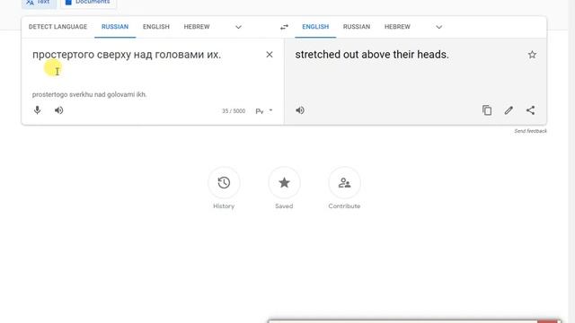
Task: Select English as target language
Action: [315, 27]
